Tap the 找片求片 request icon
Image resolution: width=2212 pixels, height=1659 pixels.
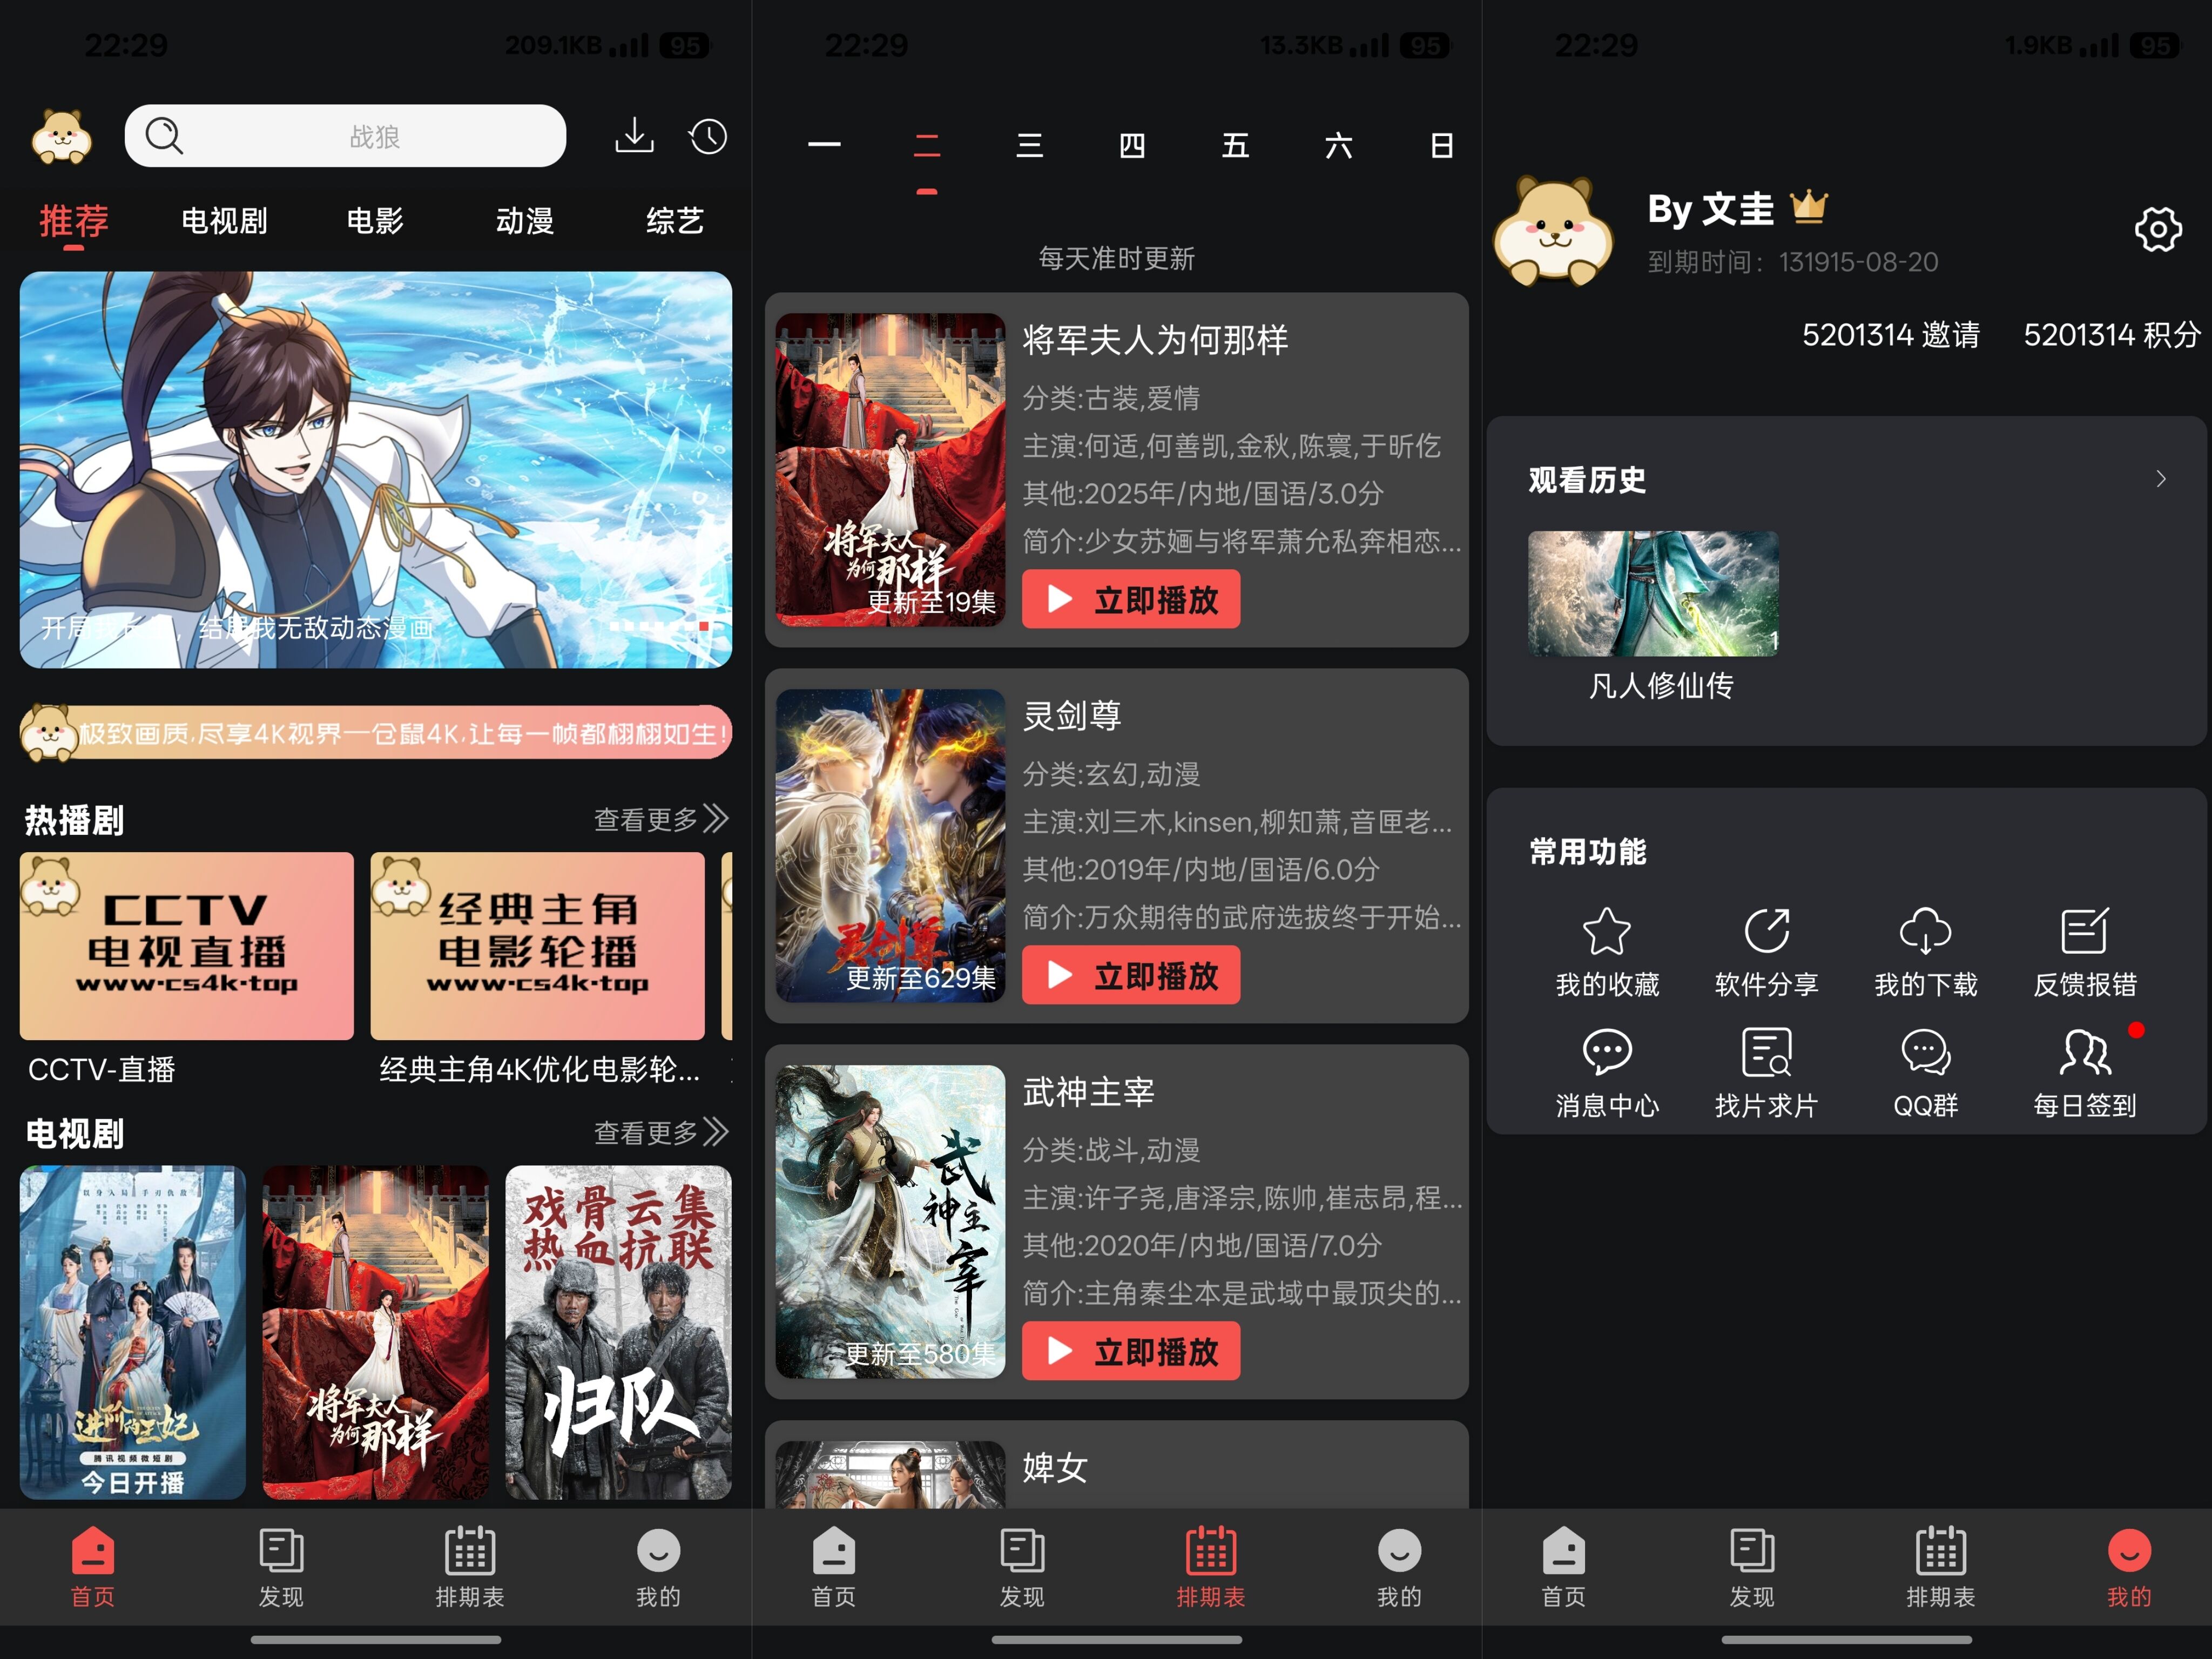pos(1767,1051)
